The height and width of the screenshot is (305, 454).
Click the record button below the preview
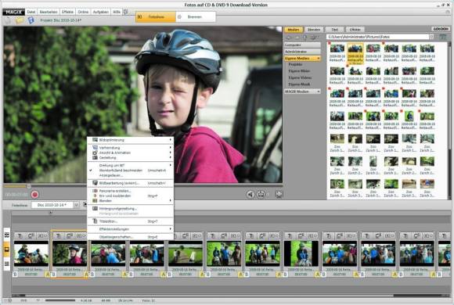(x=34, y=195)
